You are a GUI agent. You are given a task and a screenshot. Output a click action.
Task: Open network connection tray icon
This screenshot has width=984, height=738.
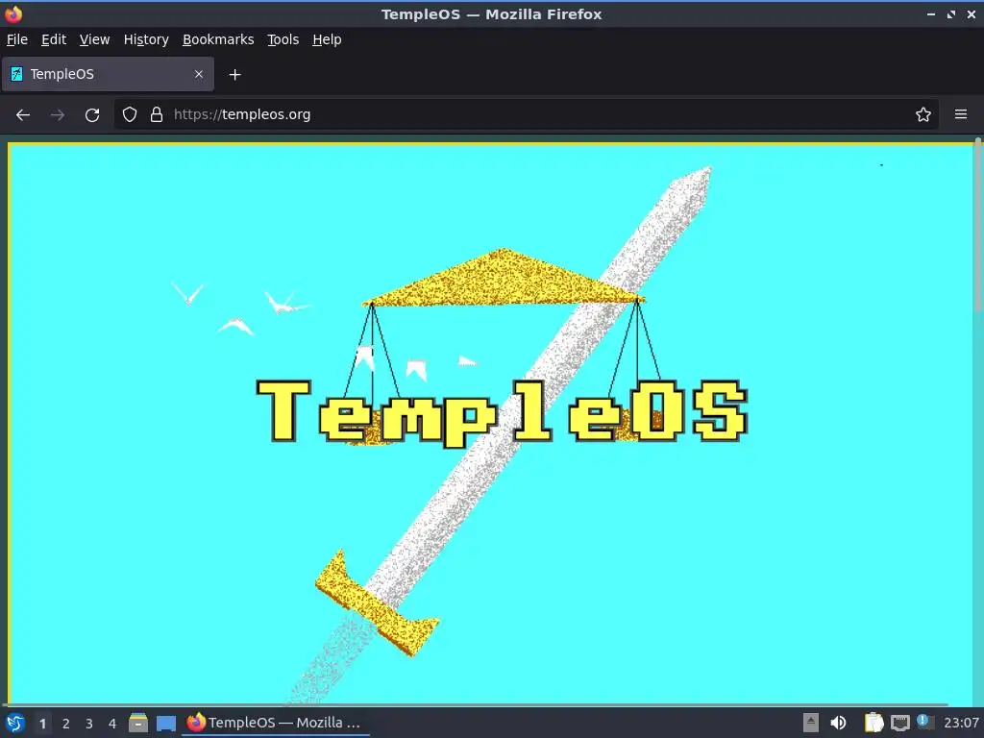(900, 723)
